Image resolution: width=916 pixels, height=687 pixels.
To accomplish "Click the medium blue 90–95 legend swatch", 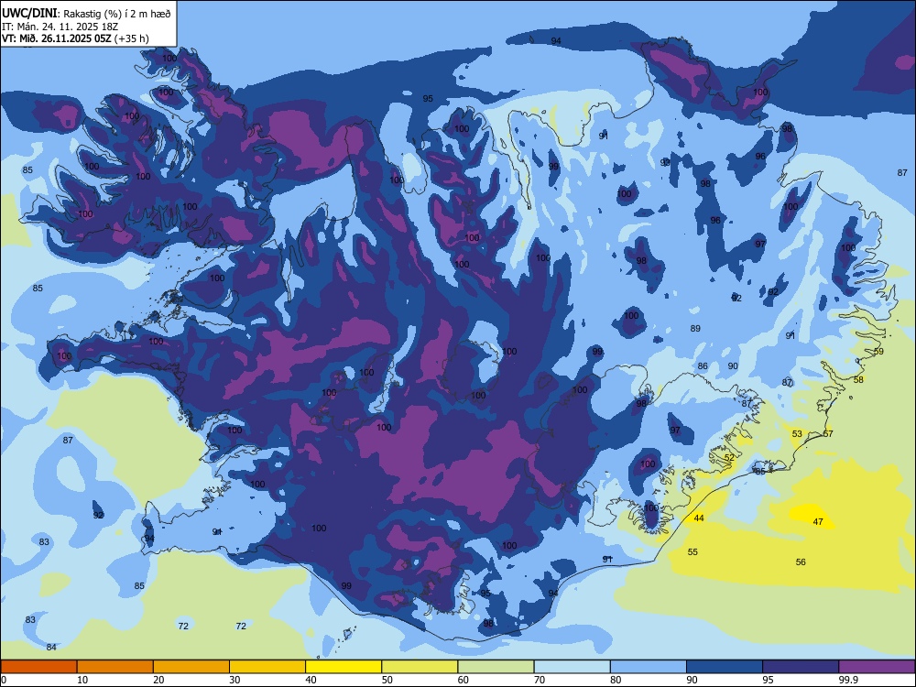I will pyautogui.click(x=725, y=667).
